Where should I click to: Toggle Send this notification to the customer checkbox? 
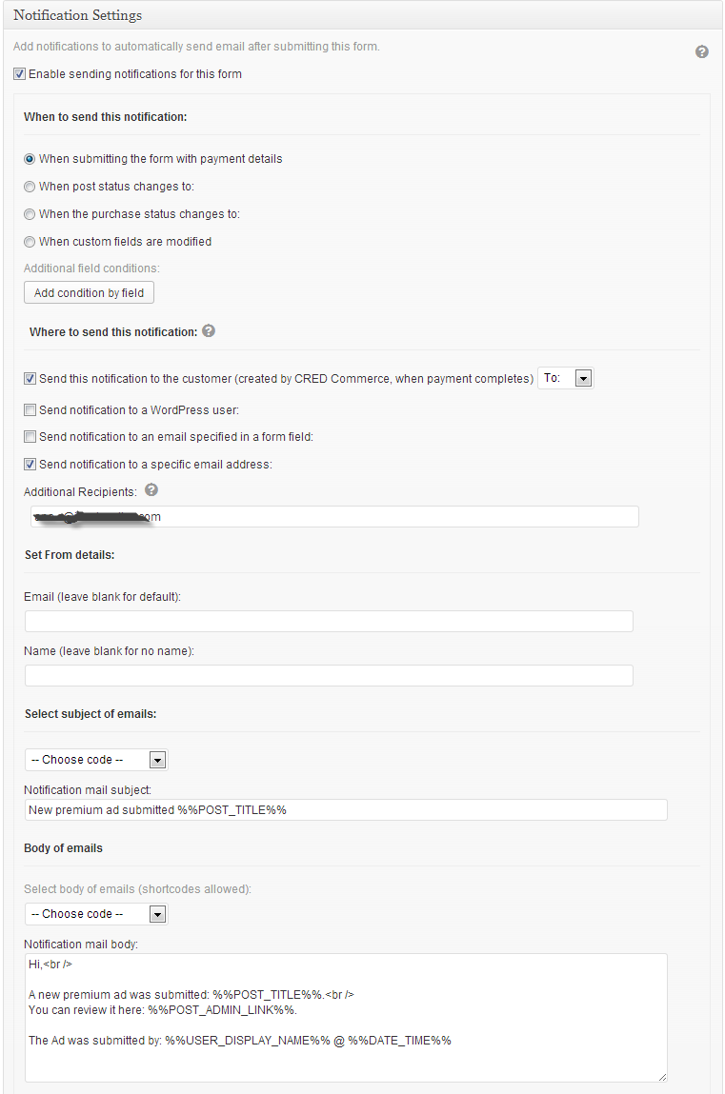click(x=30, y=379)
